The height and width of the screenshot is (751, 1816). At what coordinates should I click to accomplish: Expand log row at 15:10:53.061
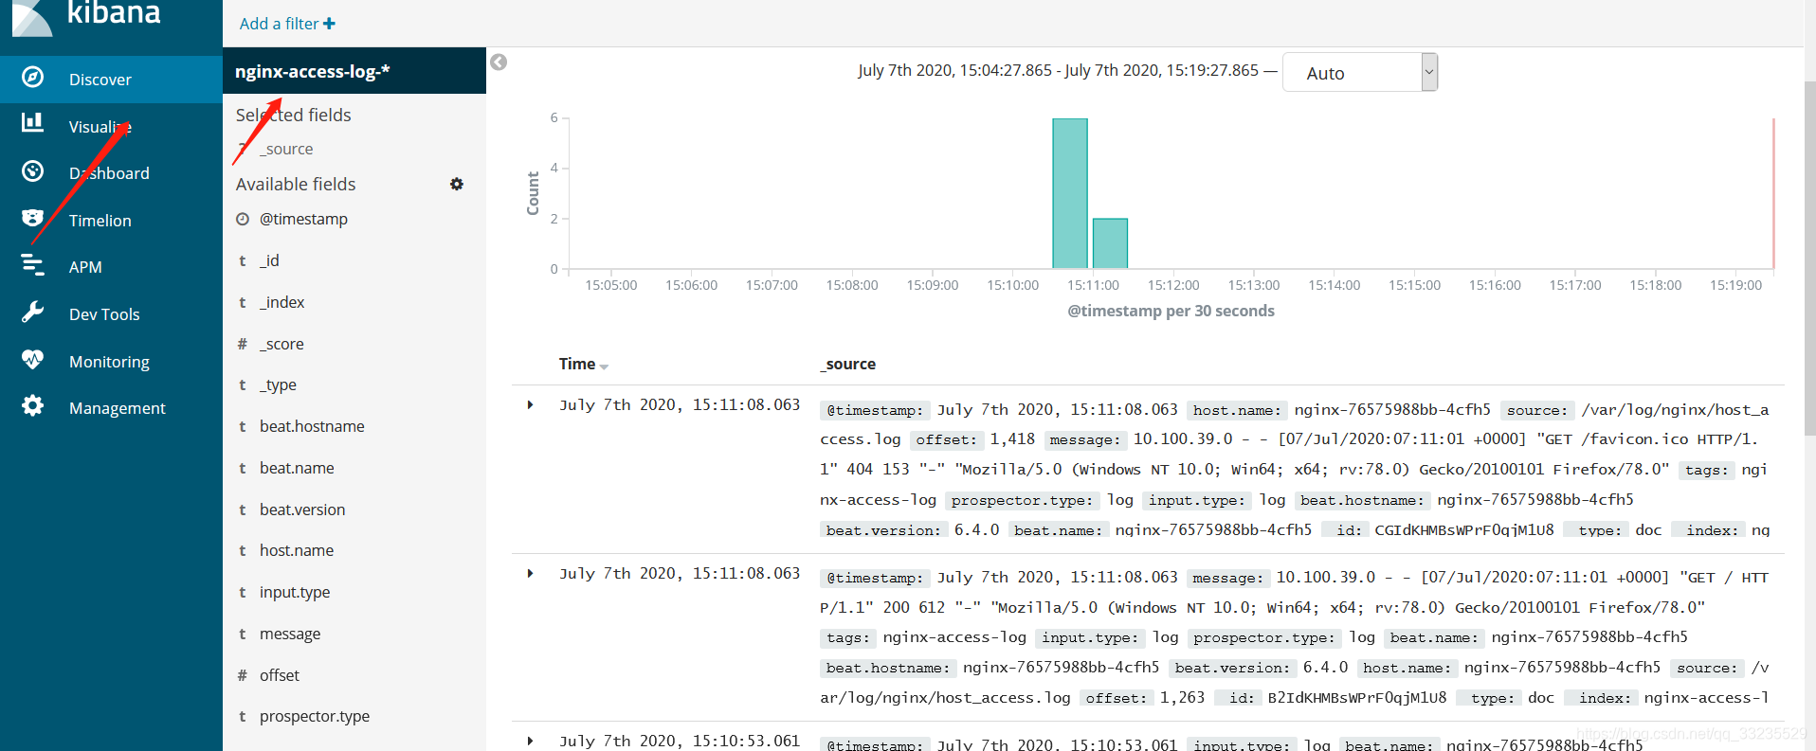coord(530,742)
